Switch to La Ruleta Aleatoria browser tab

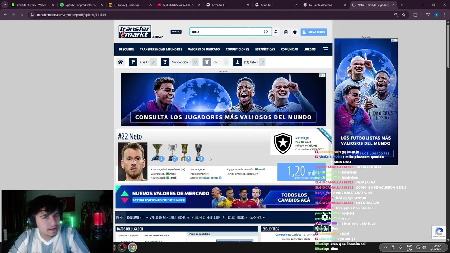pos(325,5)
